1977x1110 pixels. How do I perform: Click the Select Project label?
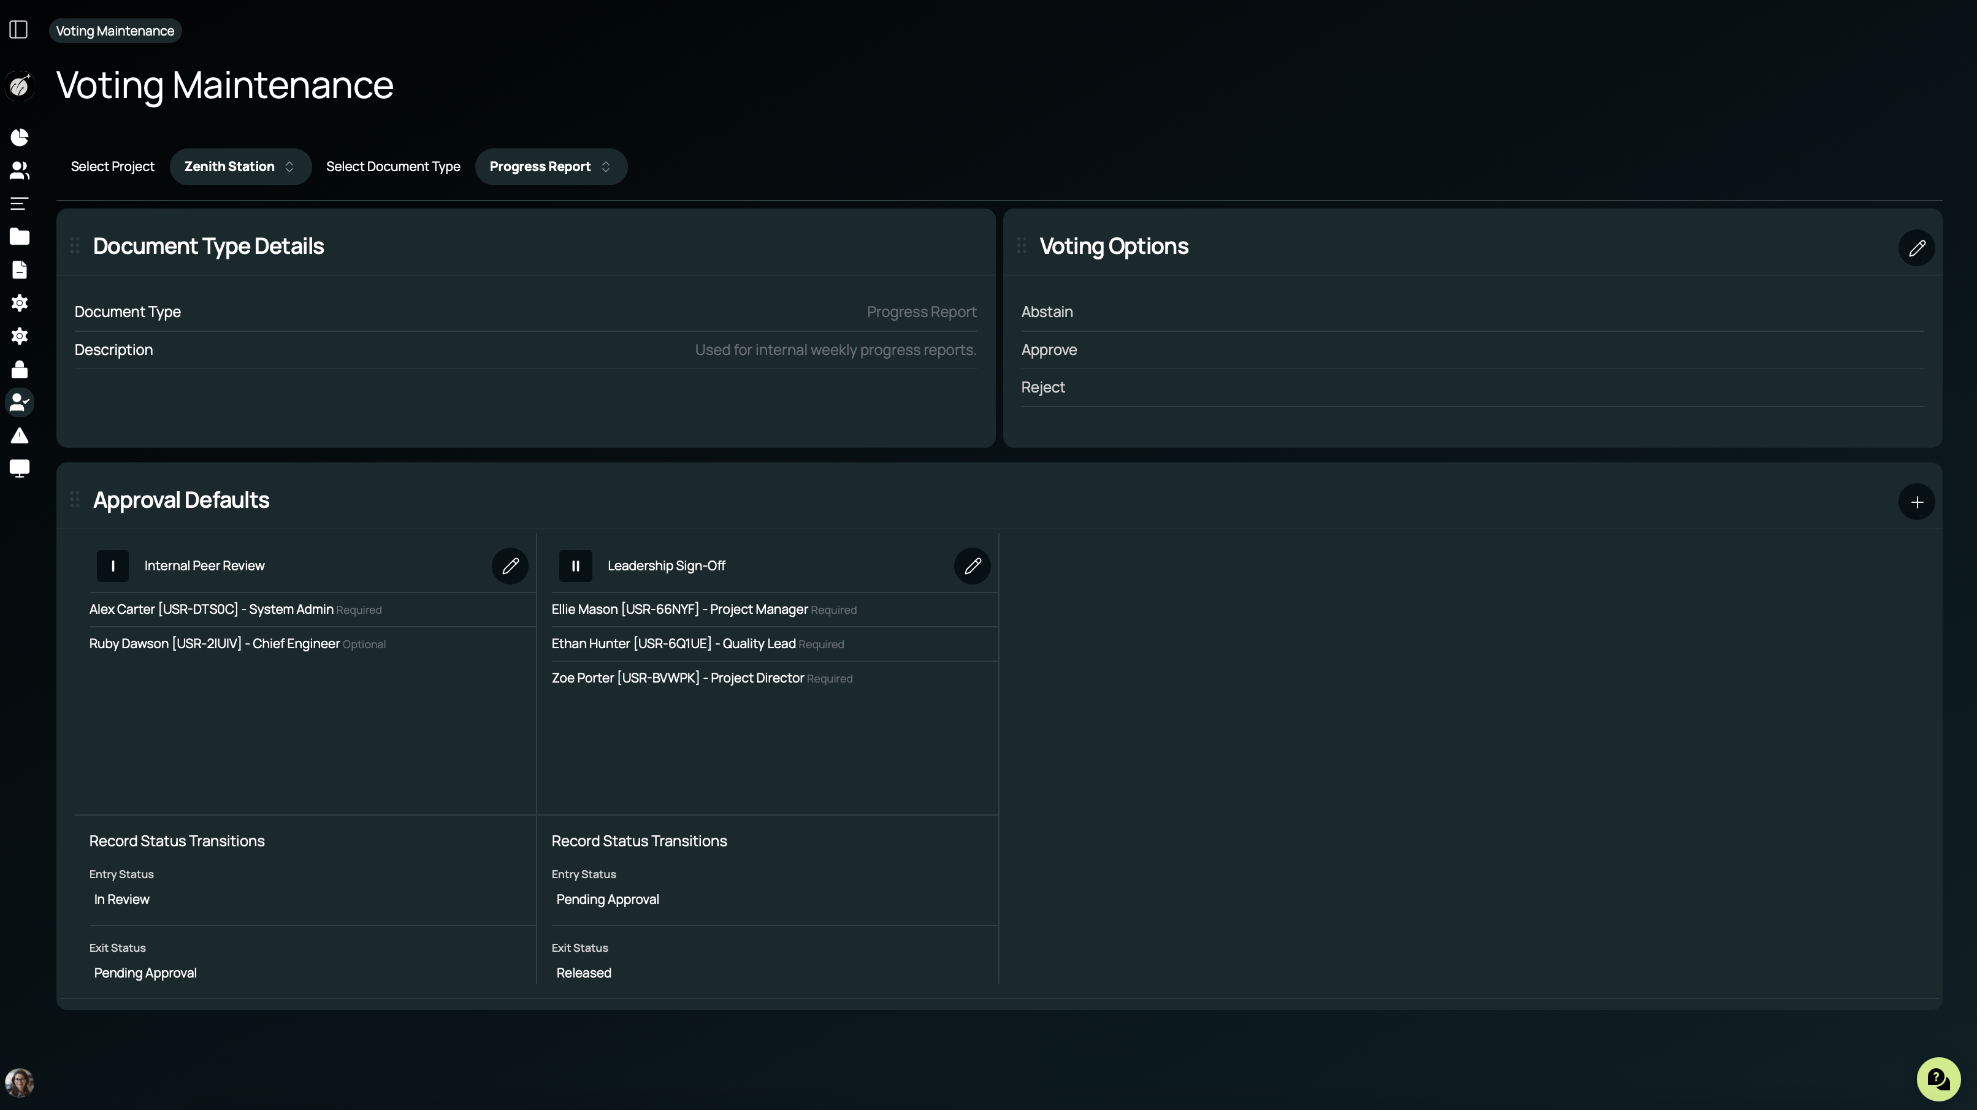113,167
